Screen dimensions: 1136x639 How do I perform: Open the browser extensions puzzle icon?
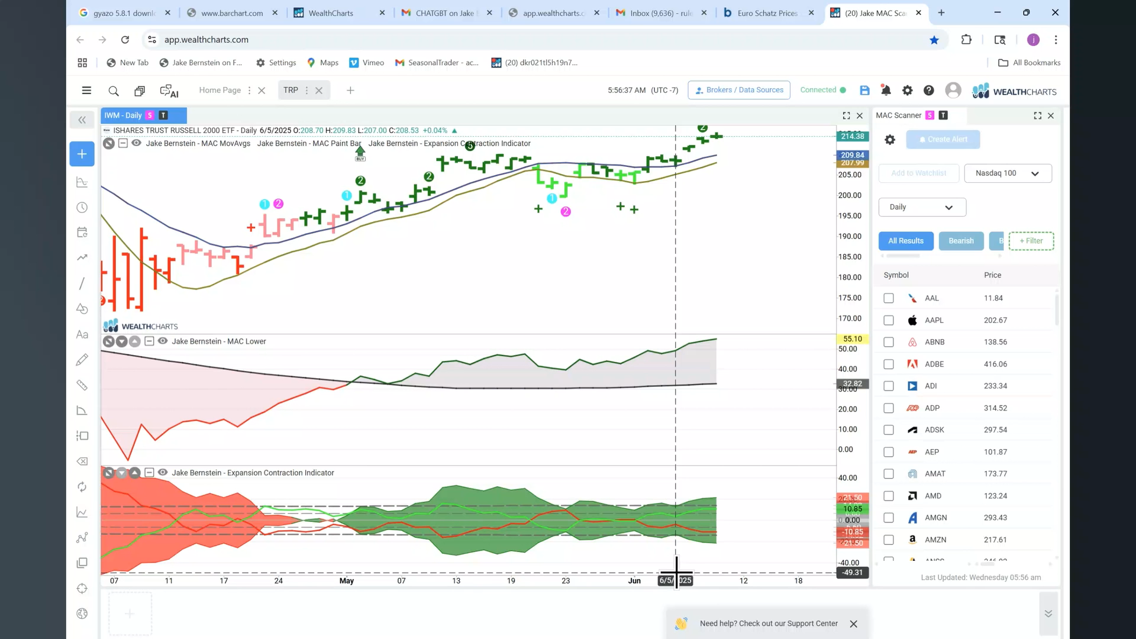(x=966, y=40)
